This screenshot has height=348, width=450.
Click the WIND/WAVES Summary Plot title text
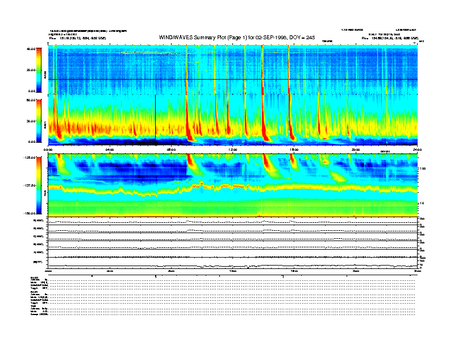click(237, 38)
